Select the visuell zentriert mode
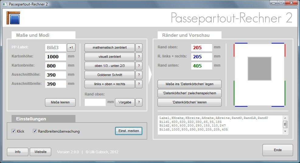This screenshot has height=163, width=300. tap(110, 57)
